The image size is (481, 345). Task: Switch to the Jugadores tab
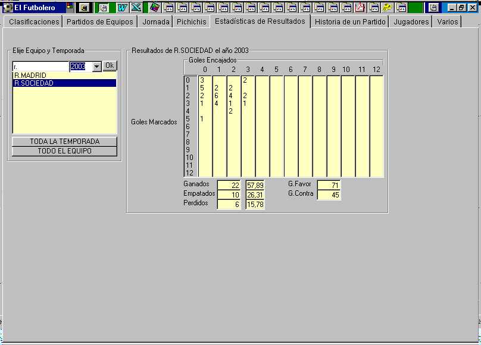411,22
